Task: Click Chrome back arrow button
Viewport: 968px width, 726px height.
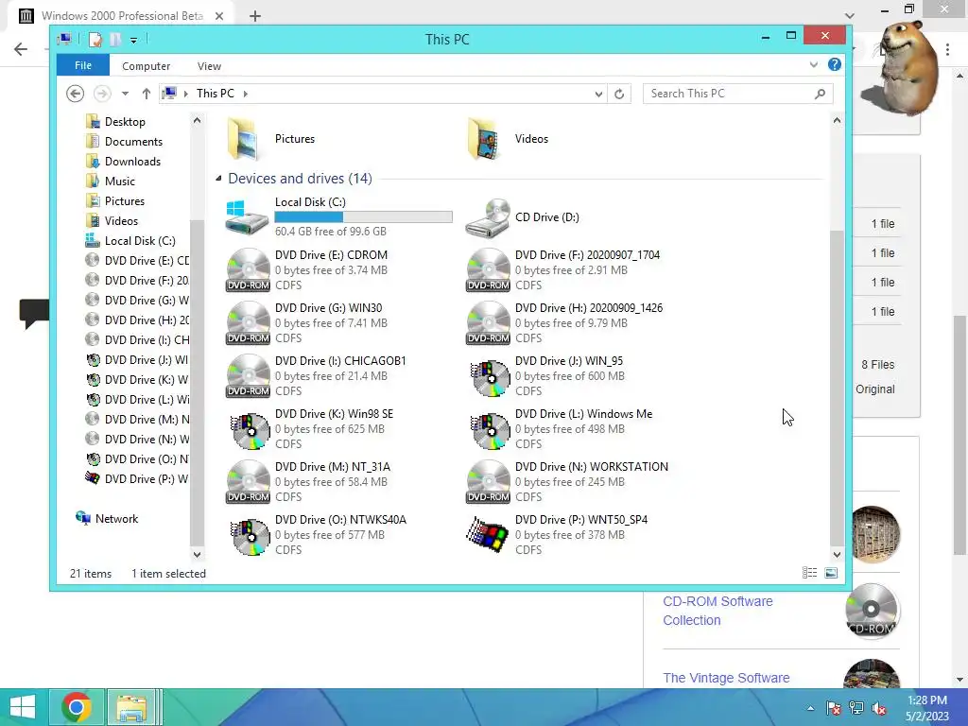Action: pos(21,49)
